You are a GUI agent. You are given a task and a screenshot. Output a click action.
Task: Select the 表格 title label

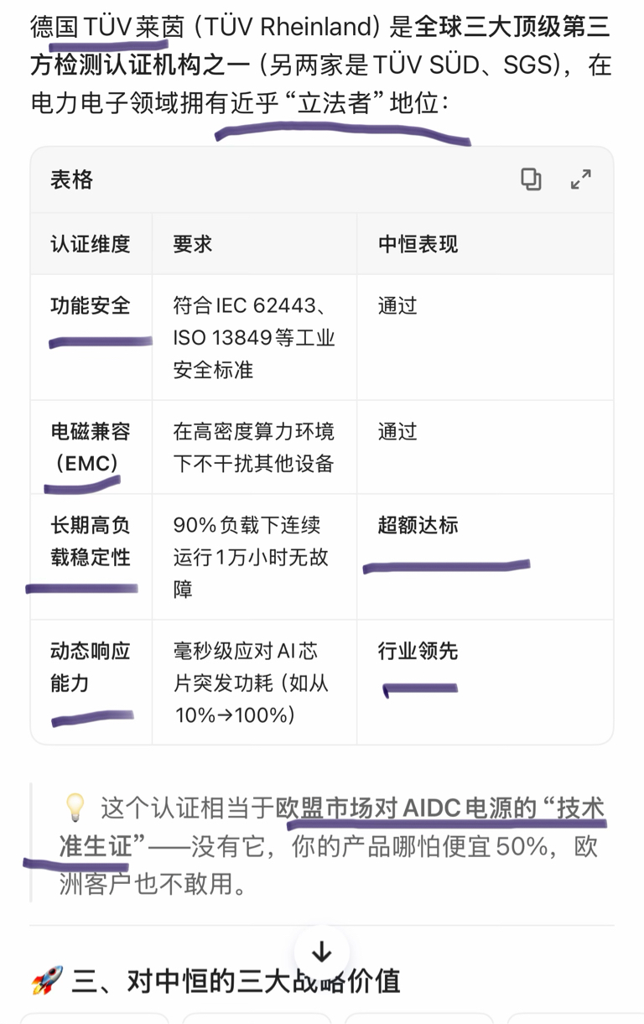coord(72,179)
